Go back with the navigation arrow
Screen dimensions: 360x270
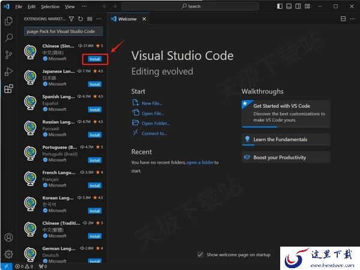click(x=105, y=7)
